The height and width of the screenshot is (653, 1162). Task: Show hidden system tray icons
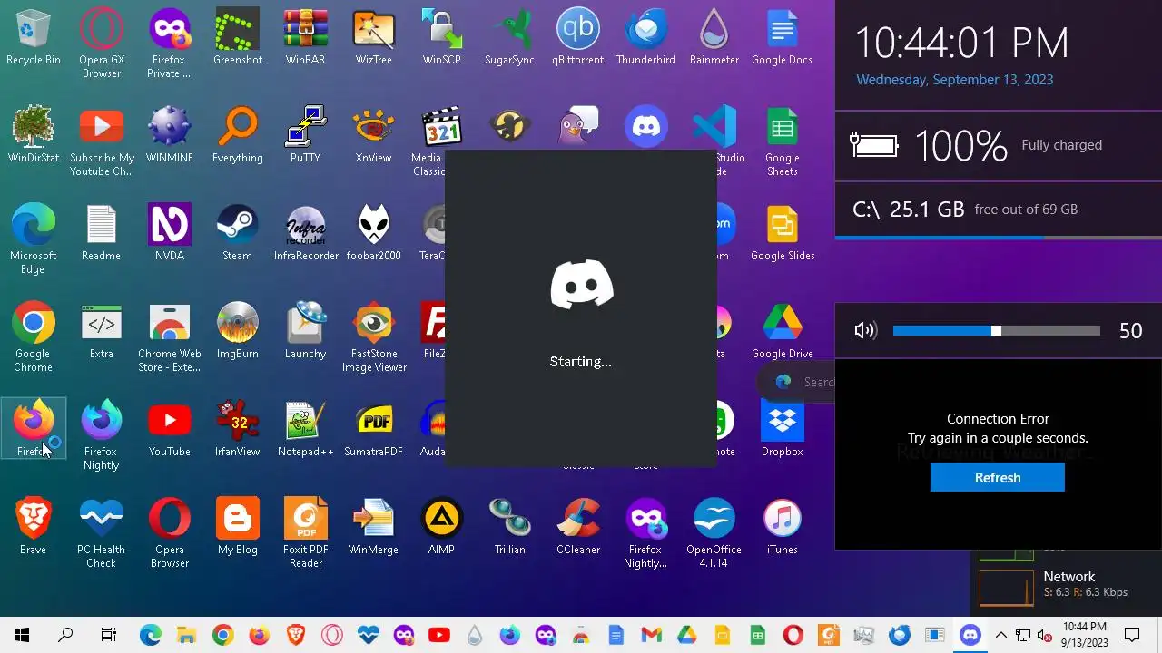coord(1000,635)
